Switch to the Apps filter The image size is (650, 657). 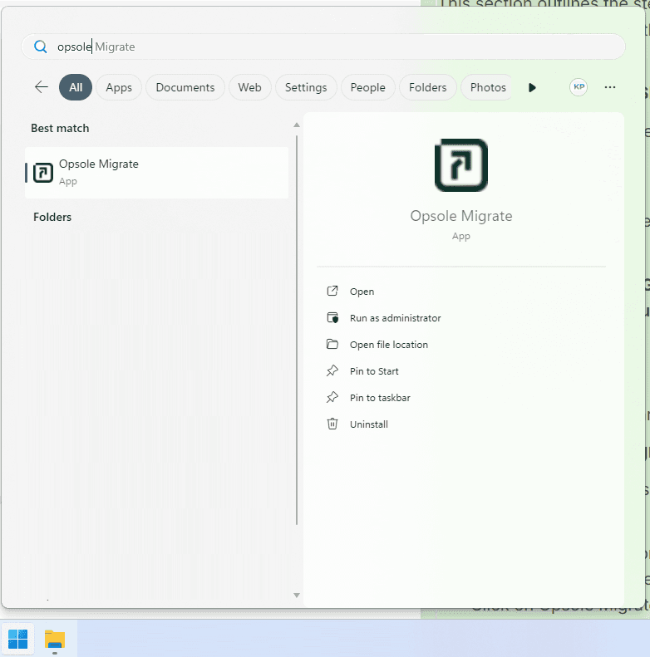[x=119, y=87]
